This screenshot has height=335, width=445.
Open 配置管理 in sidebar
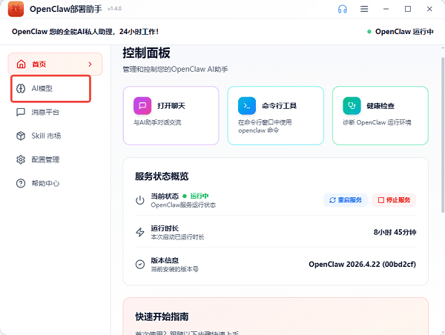pyautogui.click(x=55, y=159)
